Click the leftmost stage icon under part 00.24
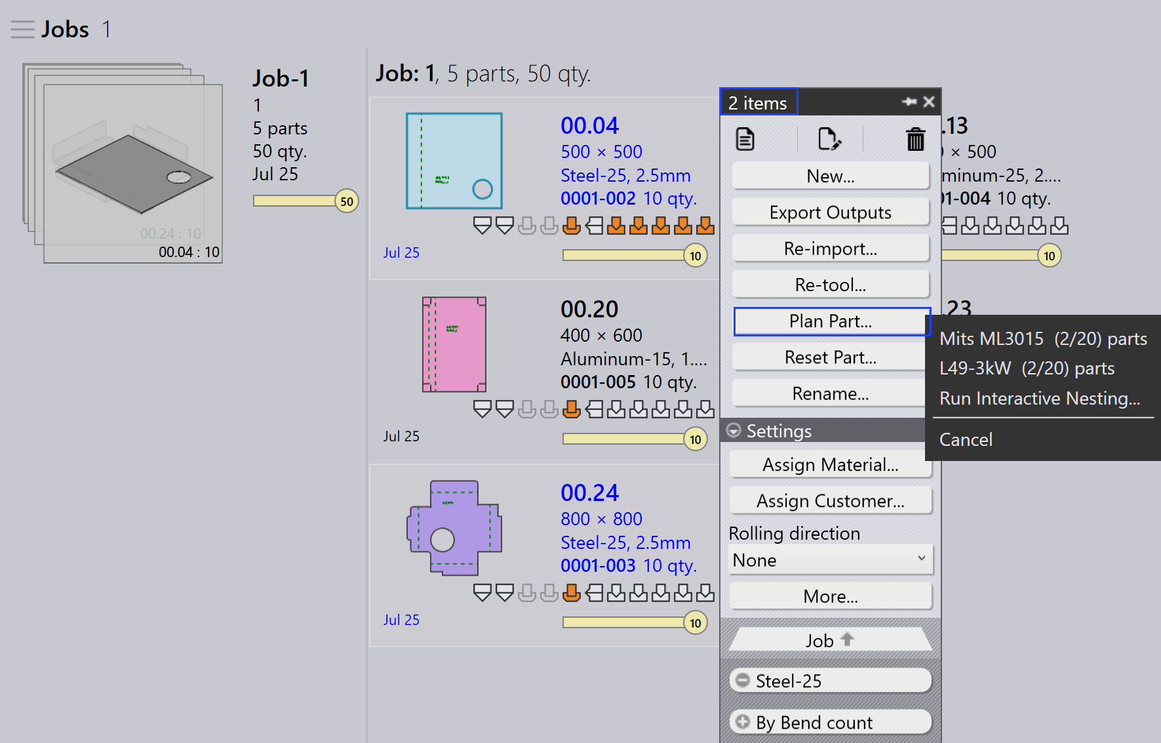Viewport: 1161px width, 743px height. tap(482, 593)
